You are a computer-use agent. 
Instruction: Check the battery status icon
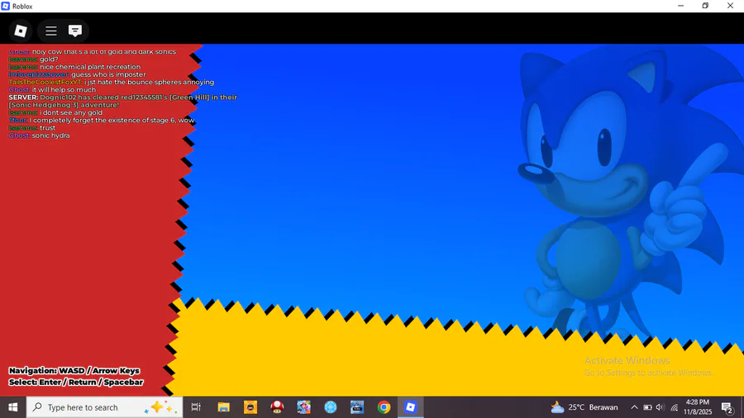point(647,407)
